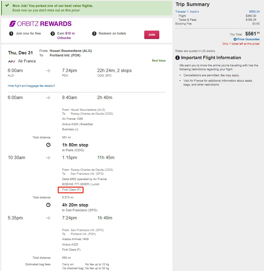Click the Orbitz Rewards logo icon

point(12,24)
